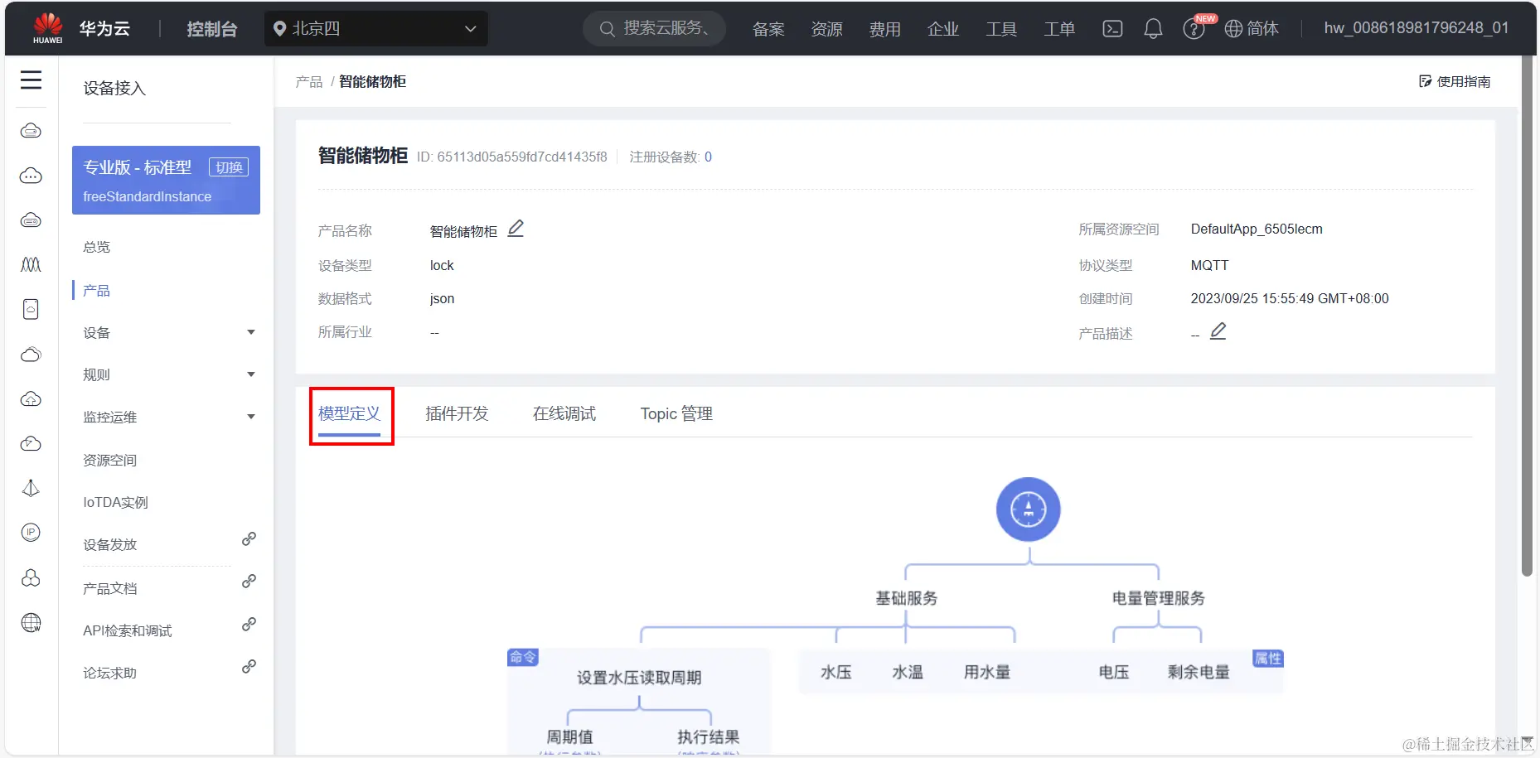This screenshot has height=758, width=1540.
Task: Click the globe icon at bottom of left rail
Action: (x=31, y=623)
